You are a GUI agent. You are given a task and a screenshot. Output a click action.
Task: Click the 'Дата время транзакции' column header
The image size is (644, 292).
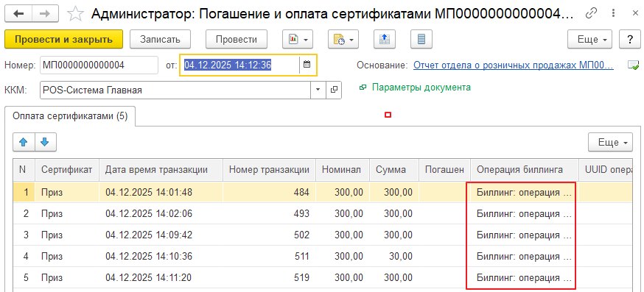pyautogui.click(x=161, y=170)
